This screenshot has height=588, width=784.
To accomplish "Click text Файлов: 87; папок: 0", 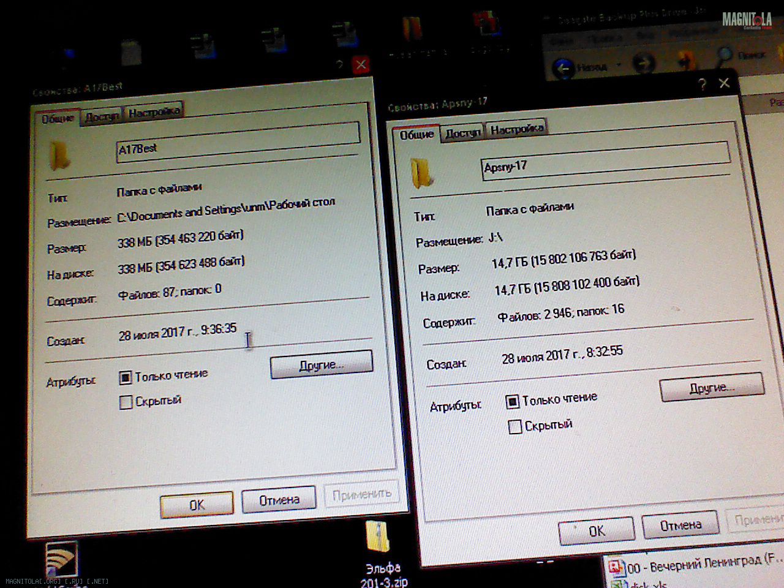I will (170, 292).
